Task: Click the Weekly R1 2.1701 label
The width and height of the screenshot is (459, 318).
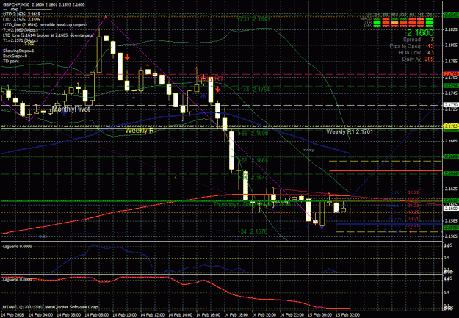Action: [350, 132]
